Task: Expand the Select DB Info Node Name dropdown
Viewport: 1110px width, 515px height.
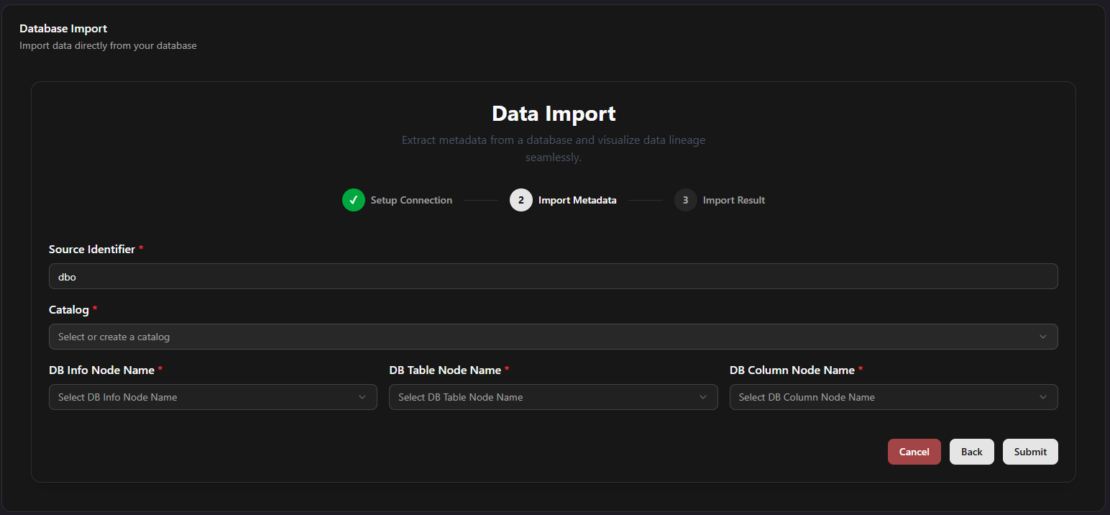Action: pos(213,397)
